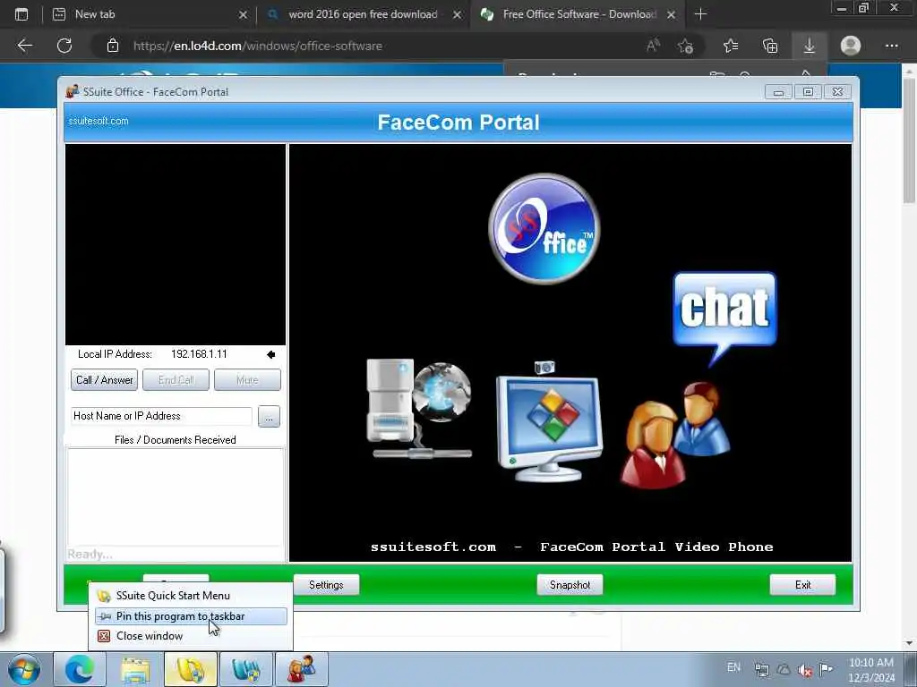This screenshot has width=917, height=687.
Task: Open the Windows Start button
Action: coord(24,670)
